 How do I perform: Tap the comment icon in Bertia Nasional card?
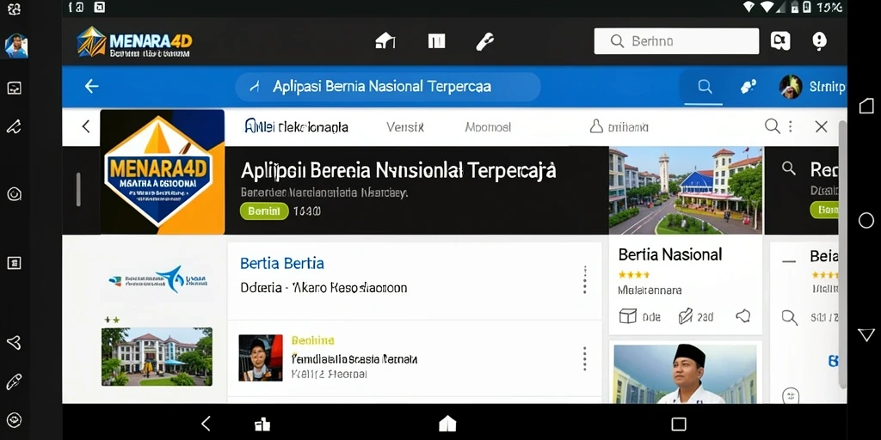click(743, 316)
